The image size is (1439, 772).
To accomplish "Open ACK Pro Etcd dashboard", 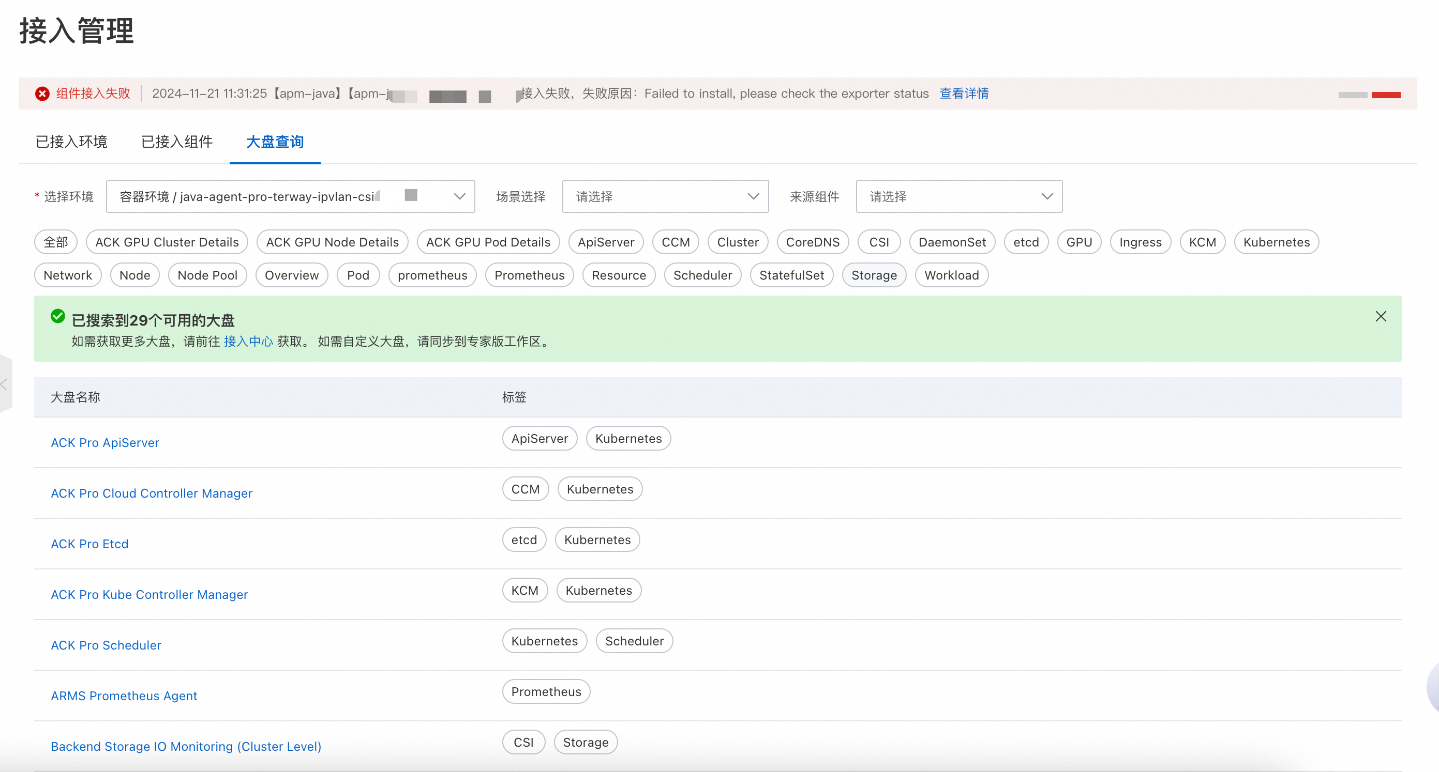I will (89, 544).
